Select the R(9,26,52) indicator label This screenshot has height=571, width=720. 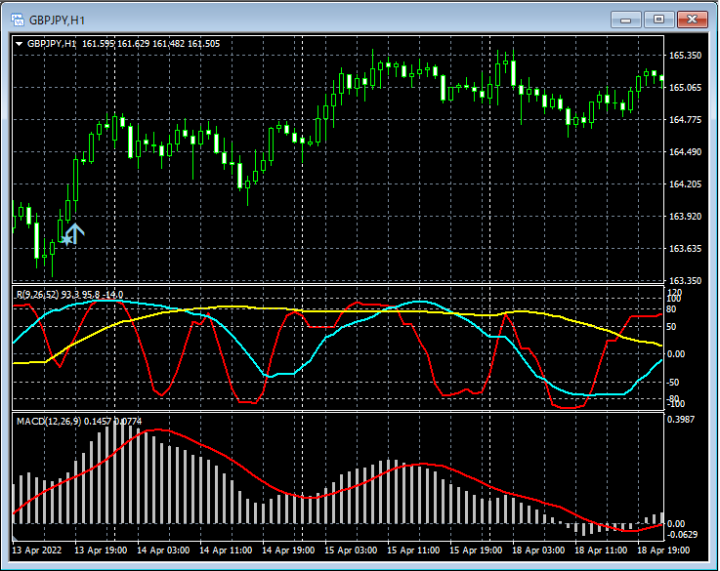(x=36, y=294)
